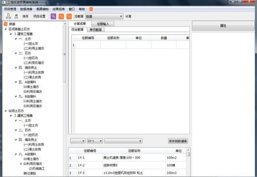
Task: Click the 属性 panel header button
Action: tap(223, 26)
